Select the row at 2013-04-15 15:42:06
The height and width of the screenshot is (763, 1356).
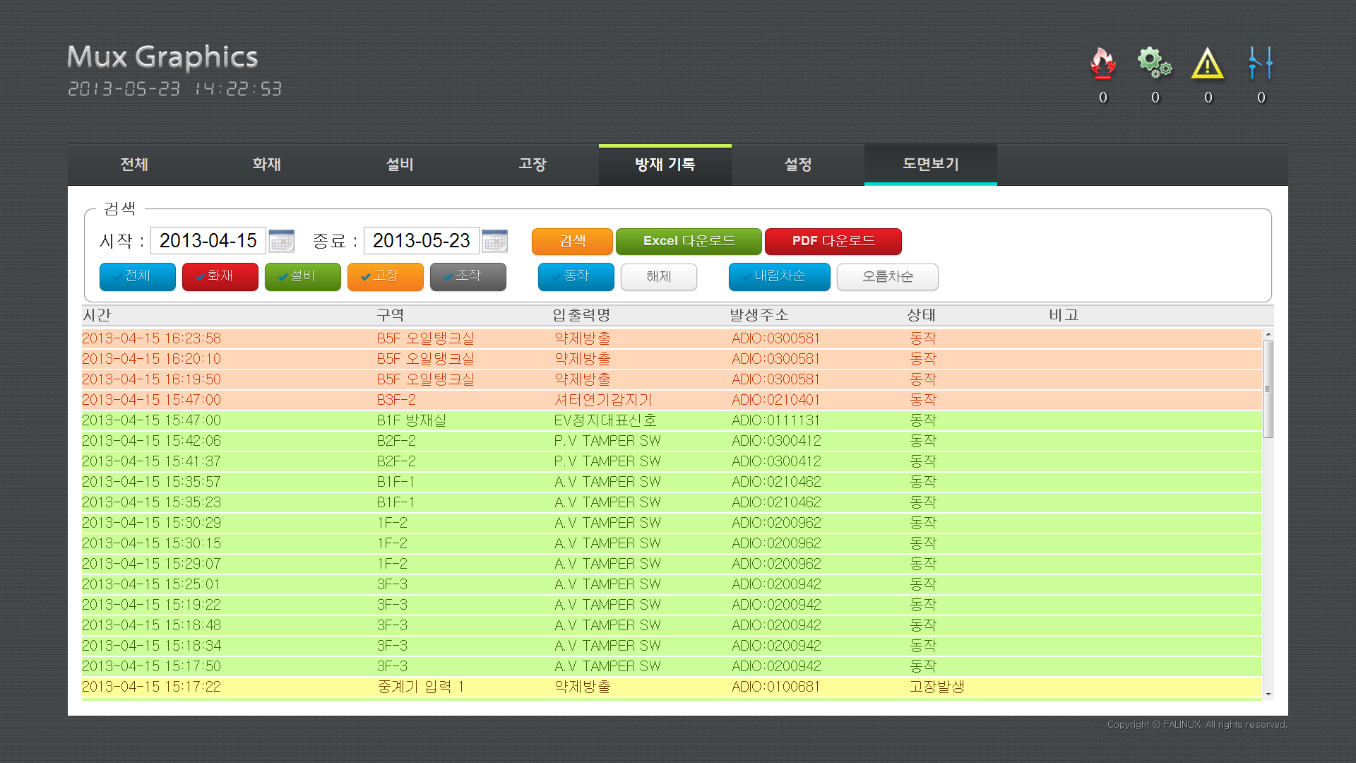[672, 441]
